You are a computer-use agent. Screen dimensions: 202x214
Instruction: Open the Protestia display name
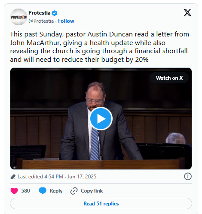[x=40, y=13]
